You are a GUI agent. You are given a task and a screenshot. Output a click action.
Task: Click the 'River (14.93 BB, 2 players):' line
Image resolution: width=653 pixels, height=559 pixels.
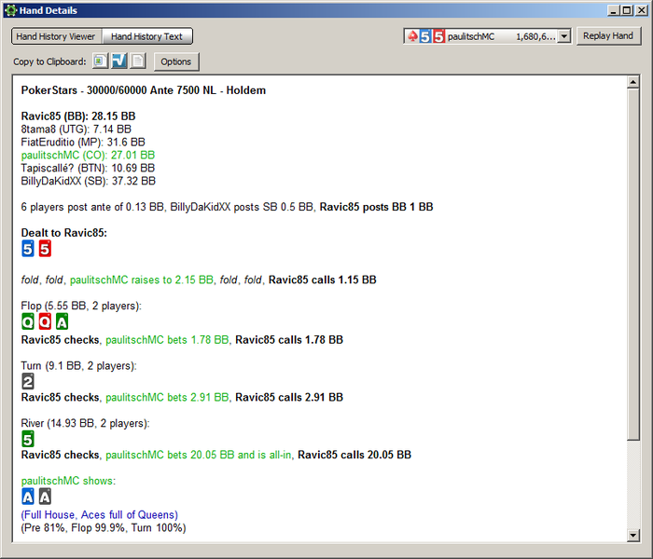click(86, 423)
